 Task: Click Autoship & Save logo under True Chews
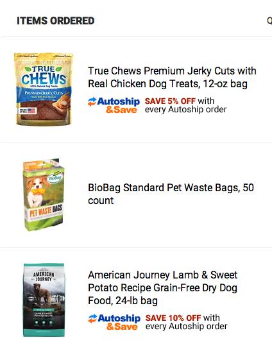pyautogui.click(x=114, y=105)
